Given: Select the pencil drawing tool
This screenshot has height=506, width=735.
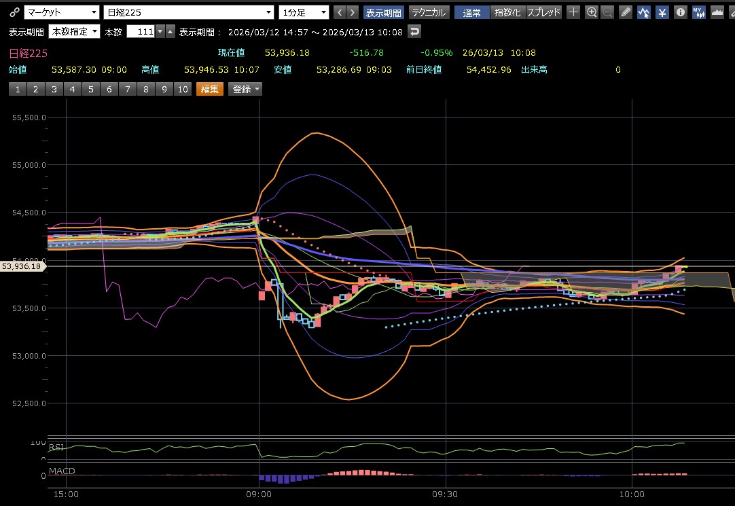Looking at the screenshot, I should (626, 12).
